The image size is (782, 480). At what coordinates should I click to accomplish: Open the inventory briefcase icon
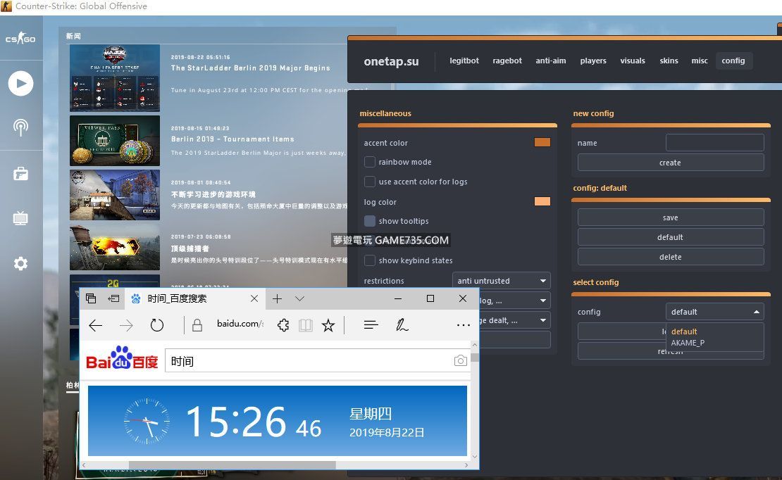[x=20, y=174]
